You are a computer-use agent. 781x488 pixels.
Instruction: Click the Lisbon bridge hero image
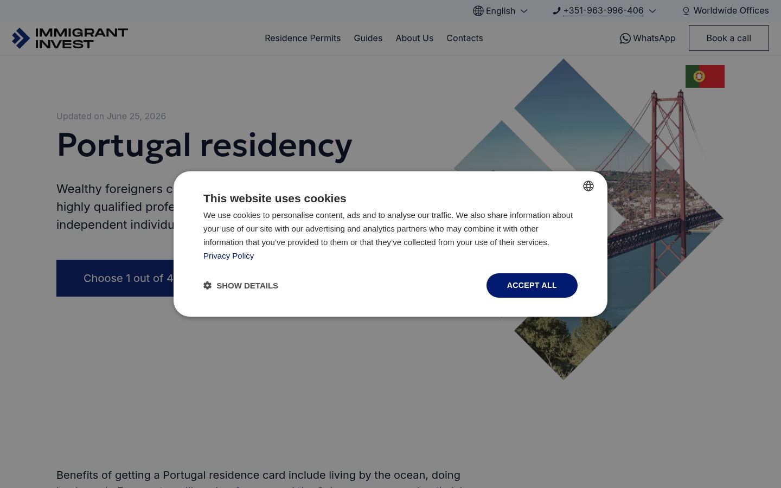[x=588, y=219]
